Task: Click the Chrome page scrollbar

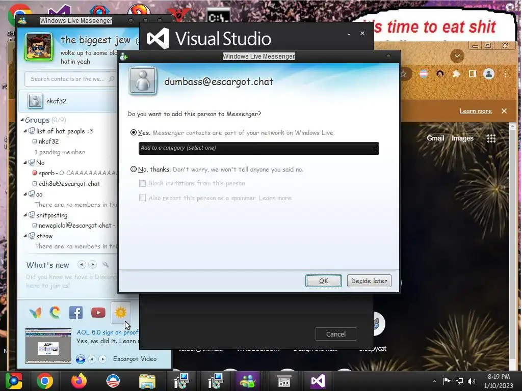Action: point(513,244)
